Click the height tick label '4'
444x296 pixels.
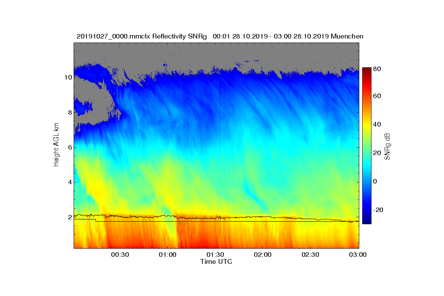click(x=70, y=182)
